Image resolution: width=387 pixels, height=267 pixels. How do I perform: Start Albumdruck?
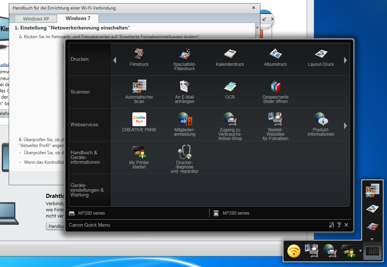(275, 57)
